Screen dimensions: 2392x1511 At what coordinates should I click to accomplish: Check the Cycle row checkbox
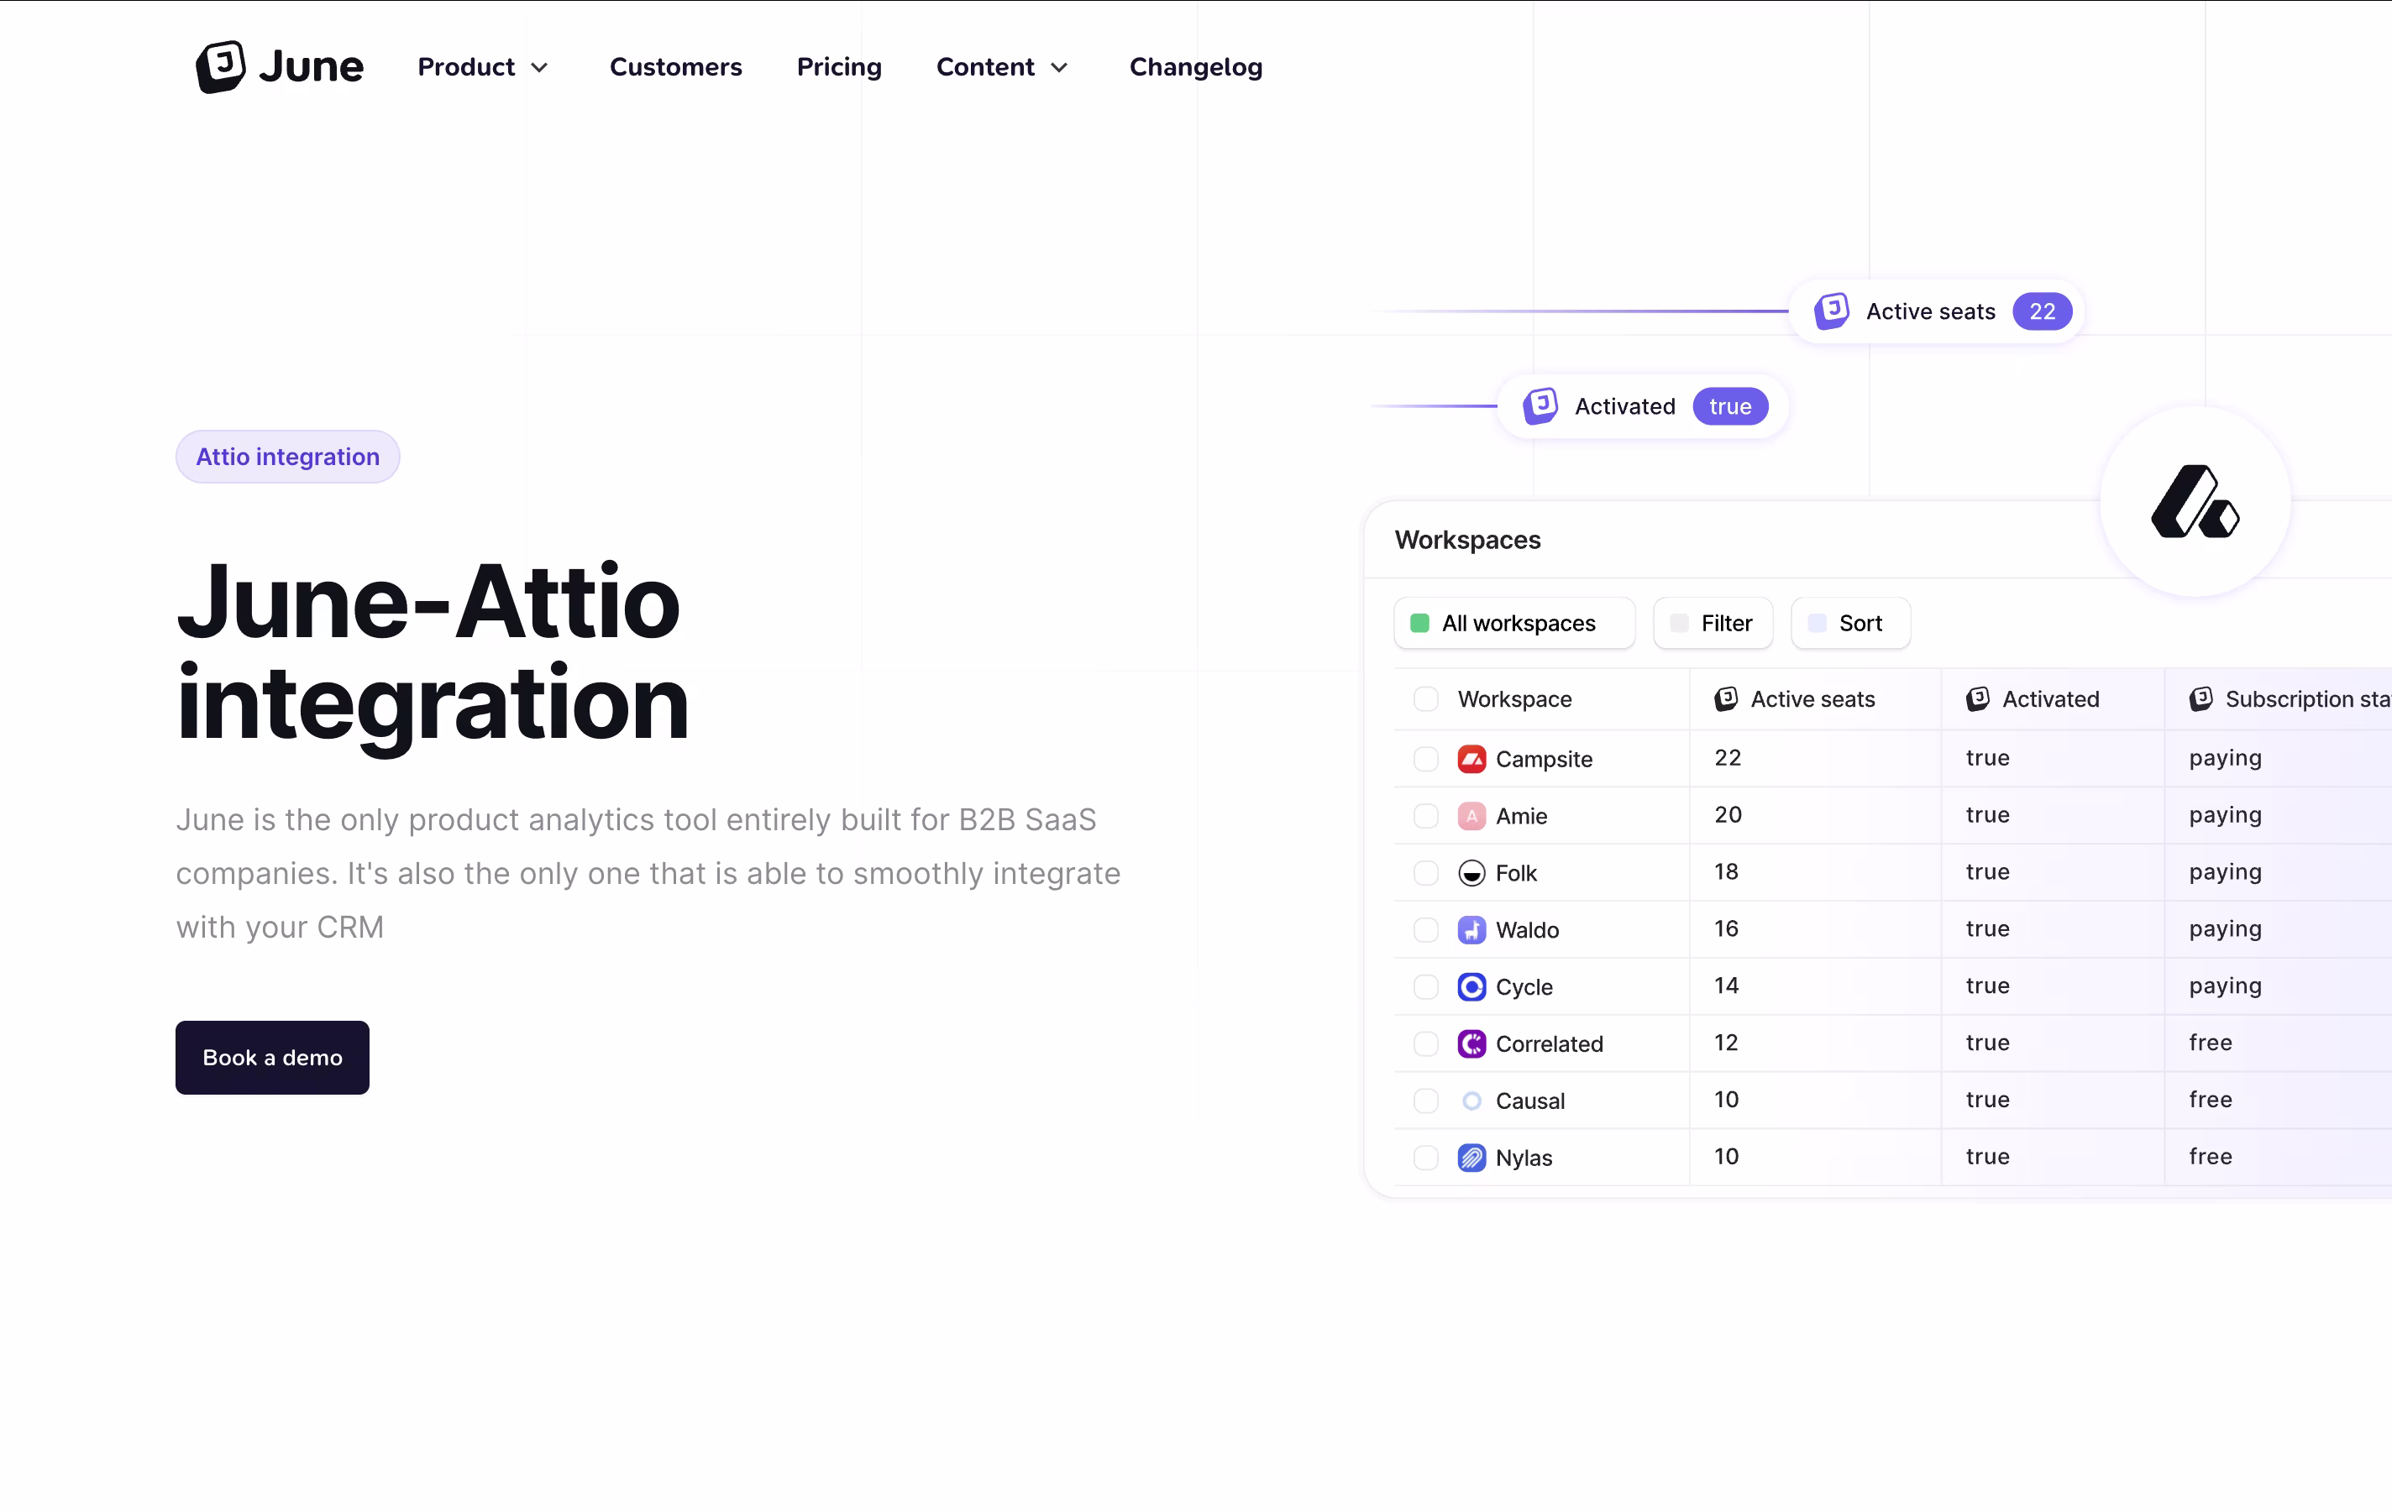[1425, 987]
